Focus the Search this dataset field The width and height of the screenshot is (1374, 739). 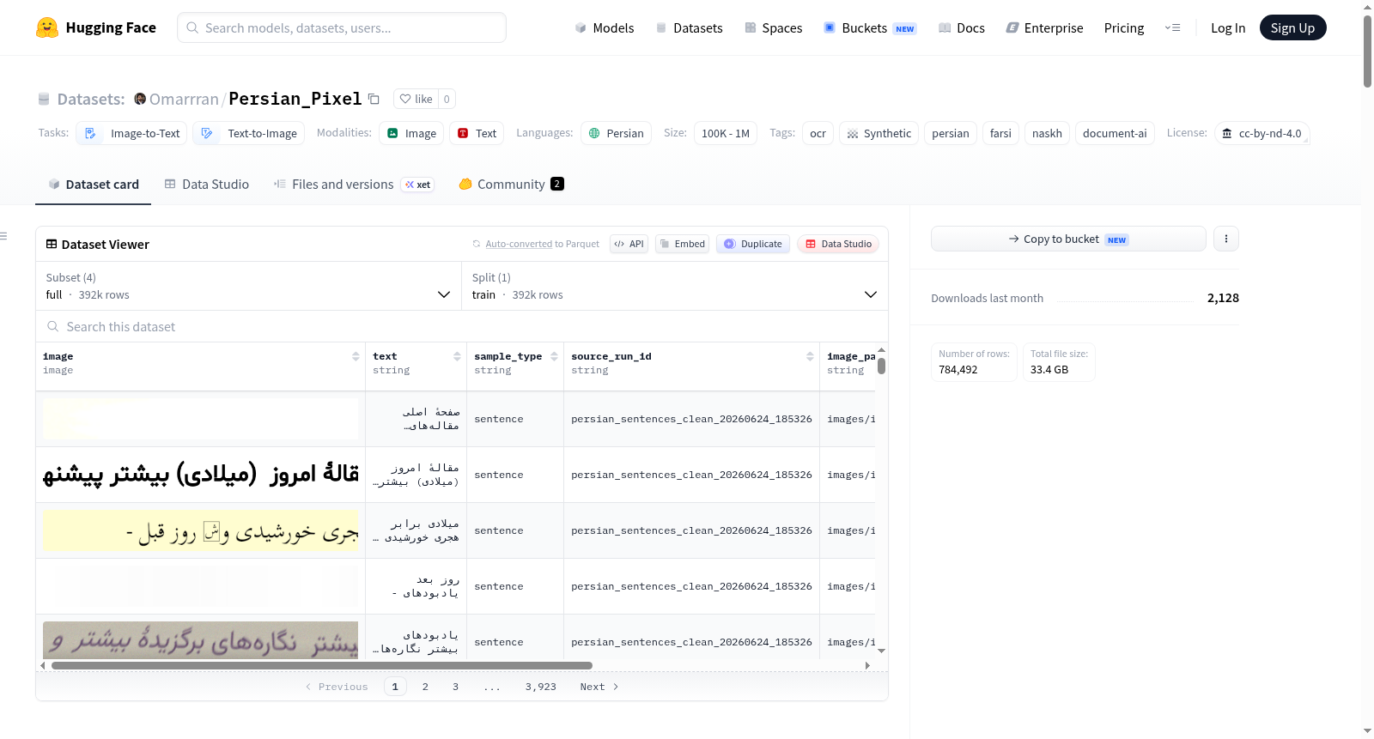(x=462, y=326)
